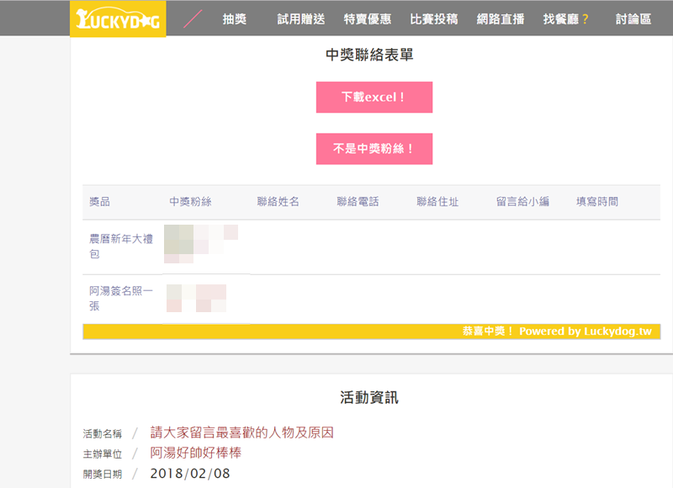Click the 農曆新年大禮包 prize cell
Screen dimensions: 673x488
(x=121, y=247)
